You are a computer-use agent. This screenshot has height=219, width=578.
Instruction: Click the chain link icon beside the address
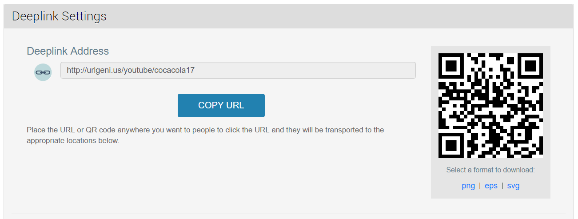43,72
